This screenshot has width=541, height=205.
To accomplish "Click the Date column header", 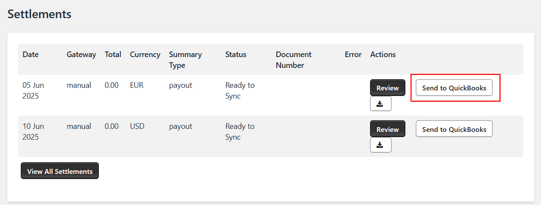I will point(31,54).
